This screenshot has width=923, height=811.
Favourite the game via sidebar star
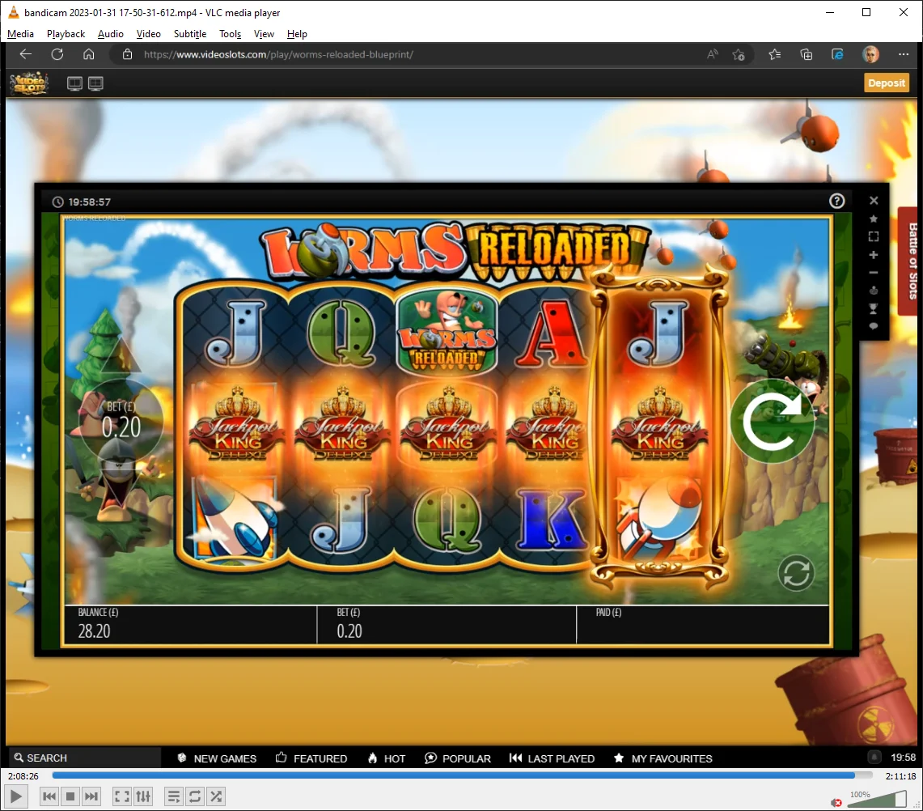pos(874,219)
